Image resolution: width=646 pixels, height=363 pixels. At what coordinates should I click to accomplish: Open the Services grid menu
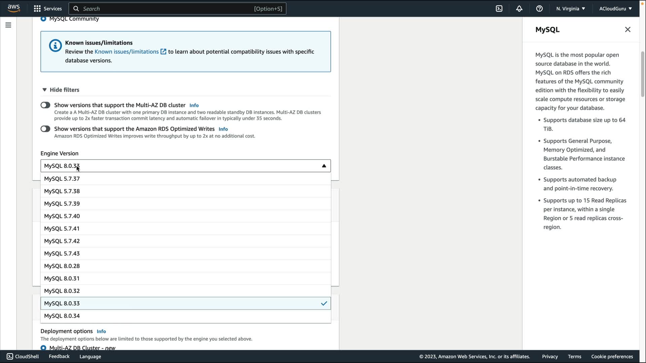(x=37, y=9)
